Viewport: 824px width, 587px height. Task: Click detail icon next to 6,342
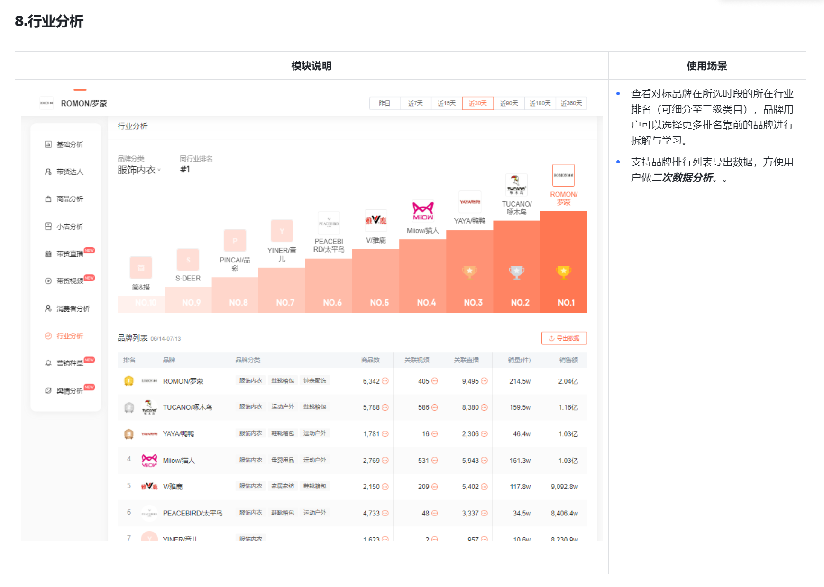tap(385, 381)
